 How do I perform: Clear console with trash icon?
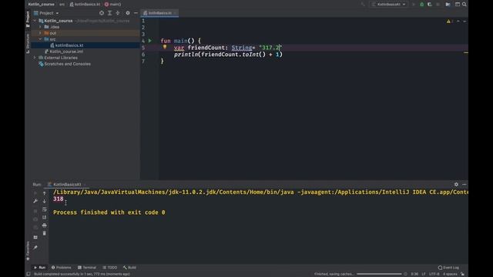click(45, 233)
